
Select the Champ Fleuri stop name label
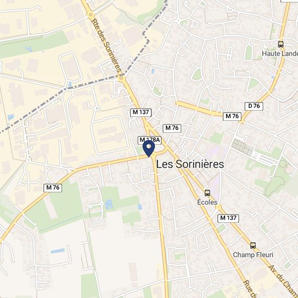pyautogui.click(x=253, y=255)
